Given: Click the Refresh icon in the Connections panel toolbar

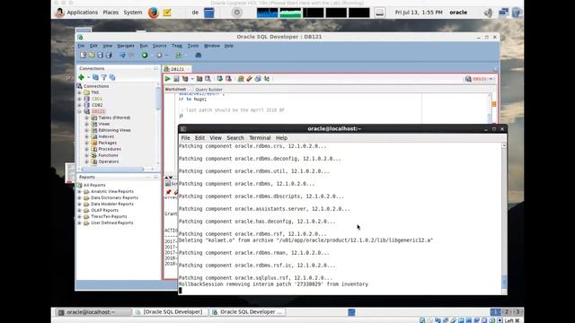Looking at the screenshot, I should [95, 77].
